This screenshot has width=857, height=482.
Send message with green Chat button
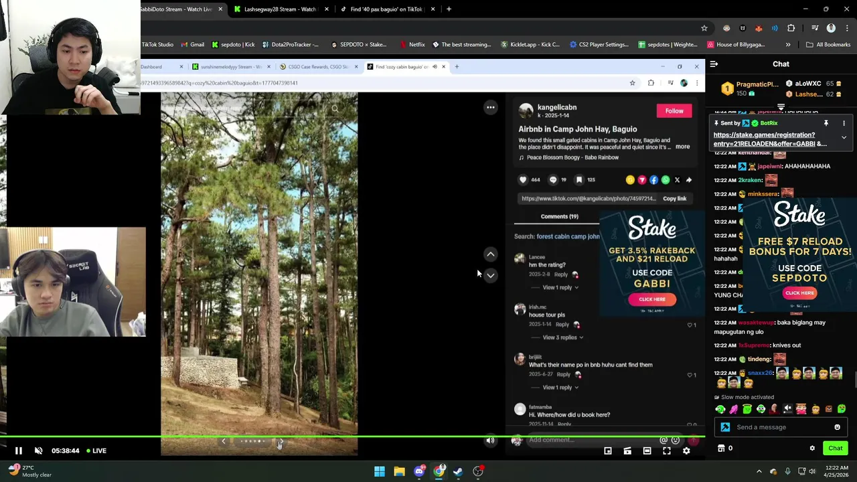tap(835, 448)
